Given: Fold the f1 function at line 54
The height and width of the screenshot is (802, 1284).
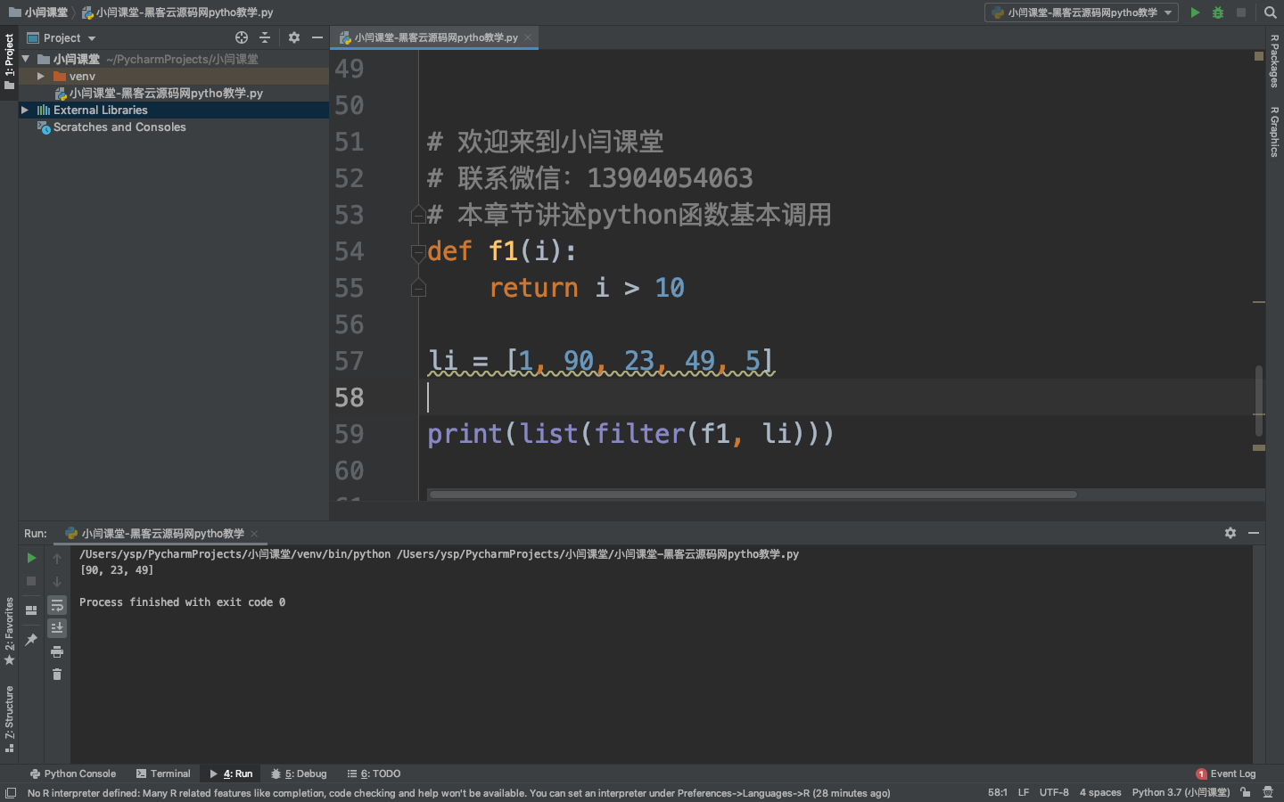Looking at the screenshot, I should coord(418,253).
